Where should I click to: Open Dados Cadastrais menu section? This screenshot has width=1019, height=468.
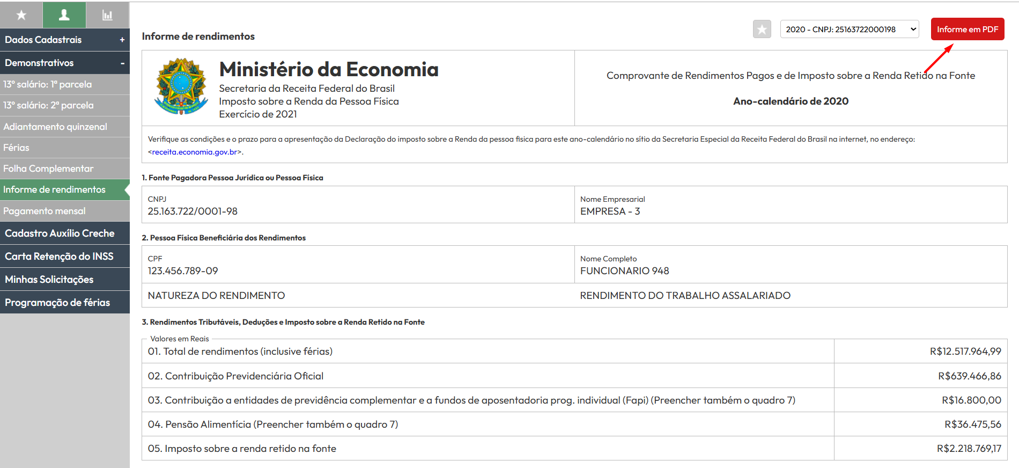[x=65, y=40]
